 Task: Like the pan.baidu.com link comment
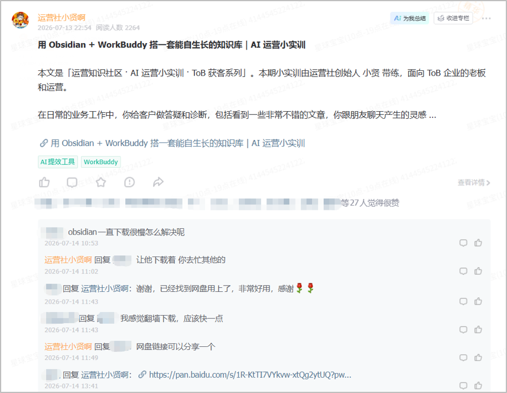(x=478, y=385)
